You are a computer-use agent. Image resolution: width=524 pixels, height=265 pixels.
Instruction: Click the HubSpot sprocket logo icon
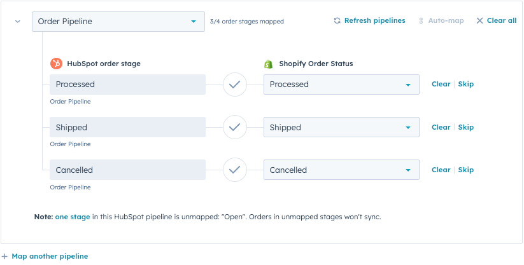click(x=56, y=64)
